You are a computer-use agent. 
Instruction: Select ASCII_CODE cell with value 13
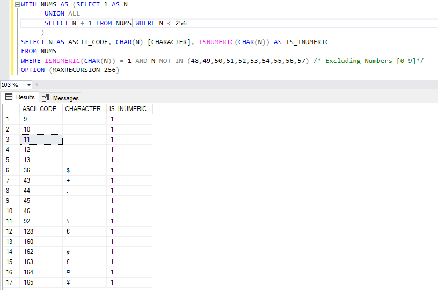[x=41, y=160]
